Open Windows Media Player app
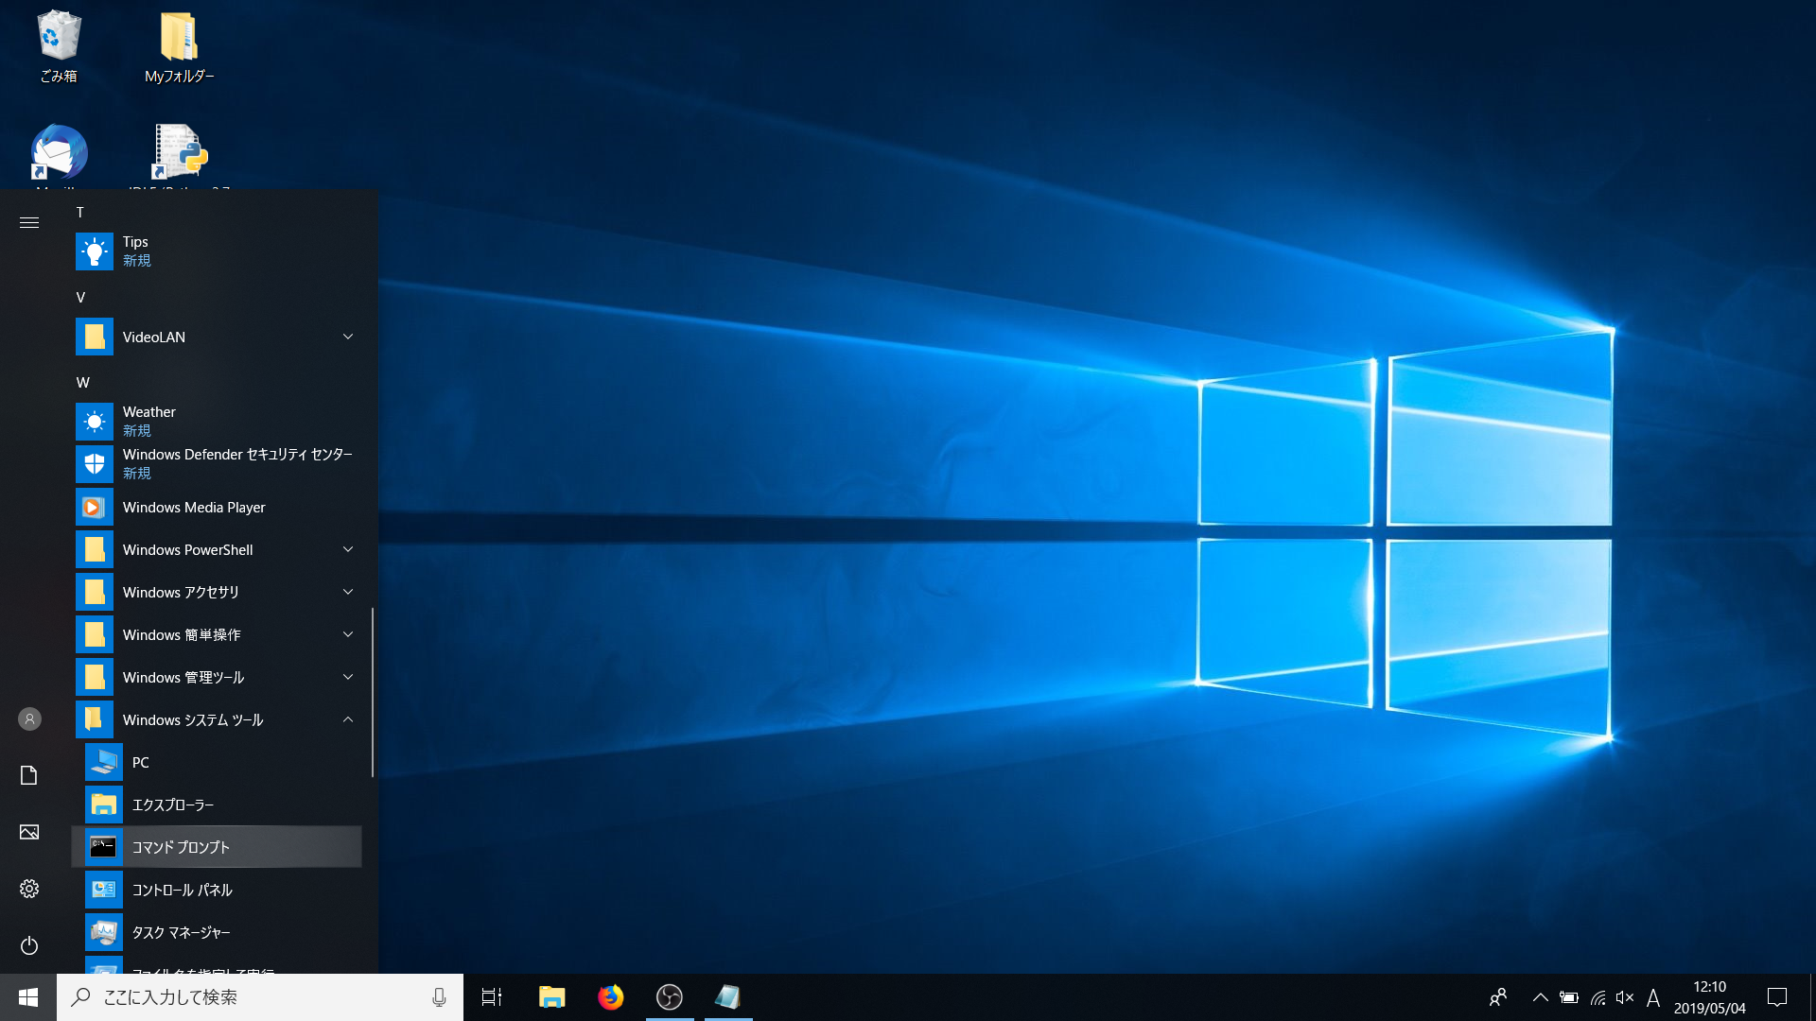The height and width of the screenshot is (1021, 1816). [193, 508]
